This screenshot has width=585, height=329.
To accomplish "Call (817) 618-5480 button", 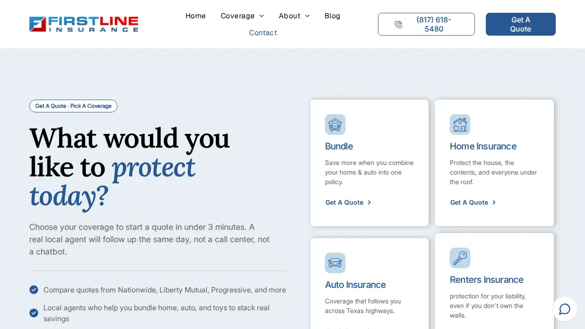I will click(426, 24).
